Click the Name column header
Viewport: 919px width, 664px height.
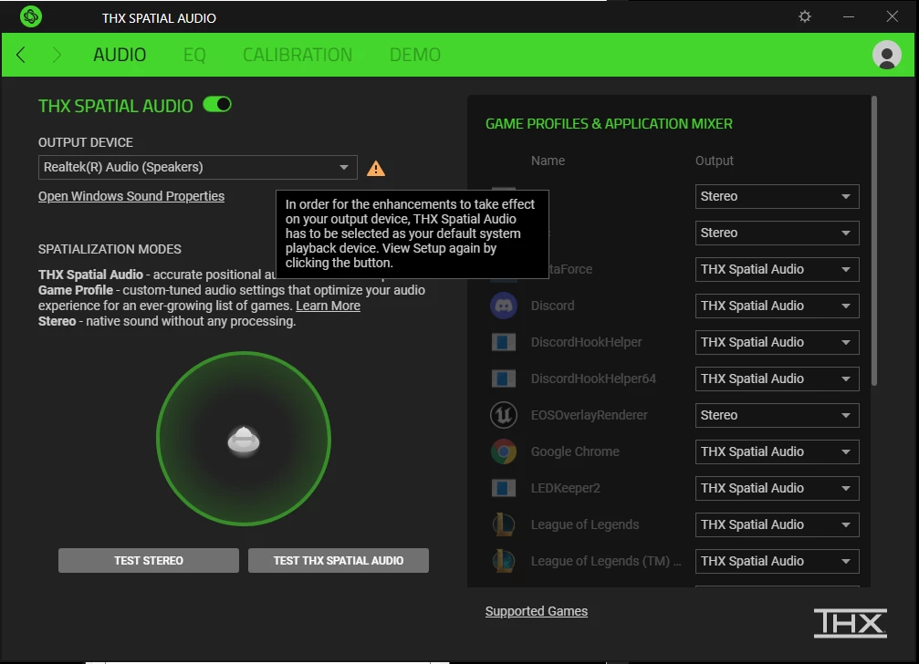[548, 161]
